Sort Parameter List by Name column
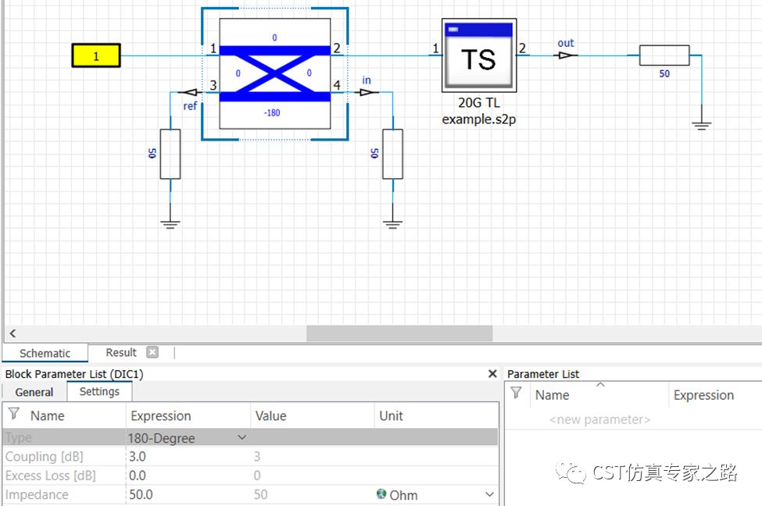Screen dimensions: 762x506 [x=552, y=395]
